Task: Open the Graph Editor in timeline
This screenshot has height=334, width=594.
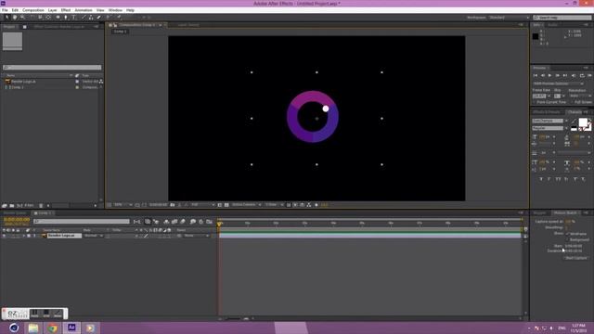Action: 209,222
